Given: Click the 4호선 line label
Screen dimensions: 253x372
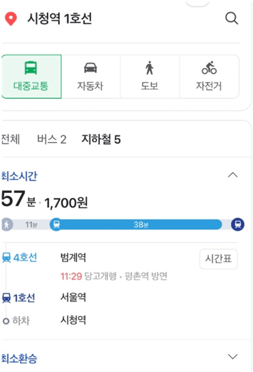Looking at the screenshot, I should [x=20, y=258].
